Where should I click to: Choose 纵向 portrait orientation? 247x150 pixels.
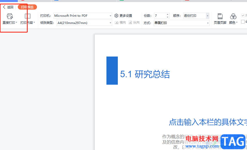(x=134, y=22)
